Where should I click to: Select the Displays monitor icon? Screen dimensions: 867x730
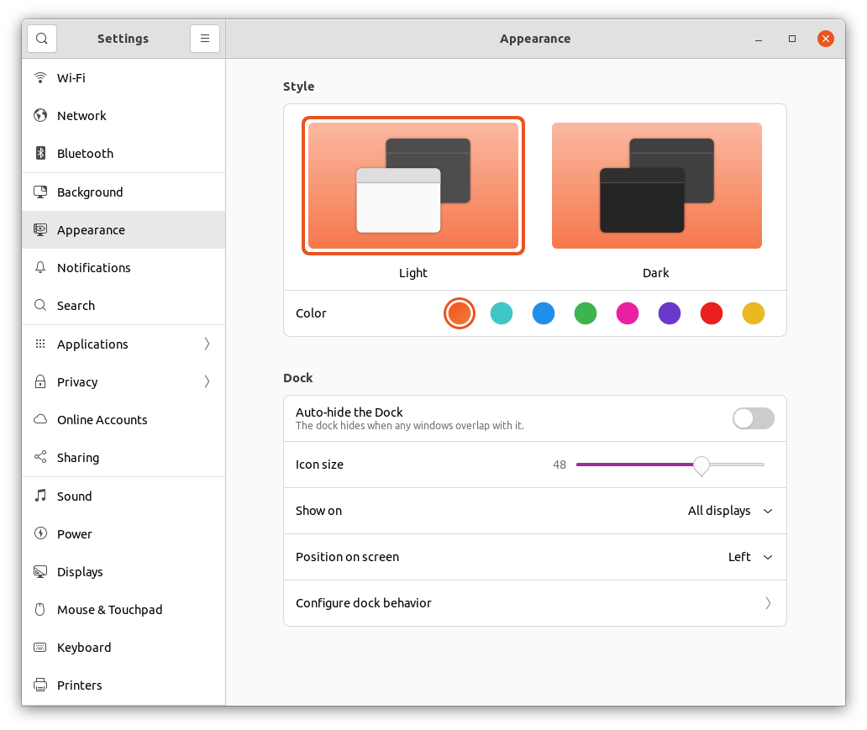tap(40, 571)
